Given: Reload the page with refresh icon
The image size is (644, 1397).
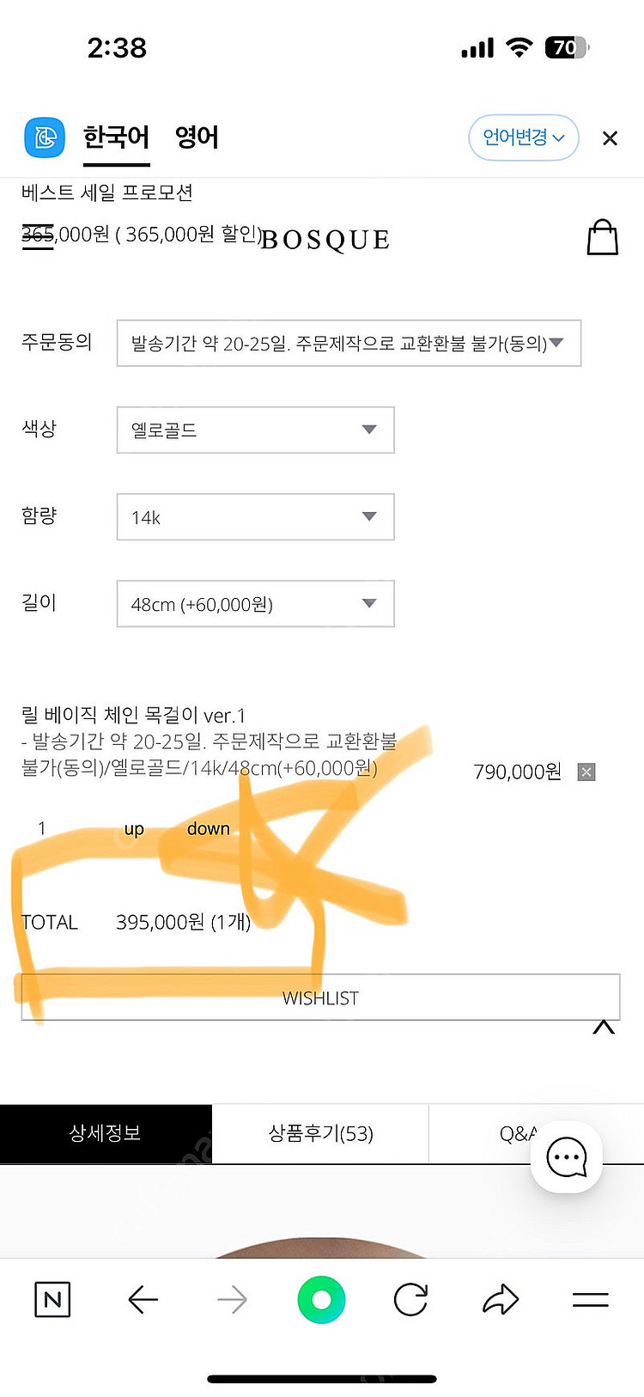Looking at the screenshot, I should tap(410, 1299).
